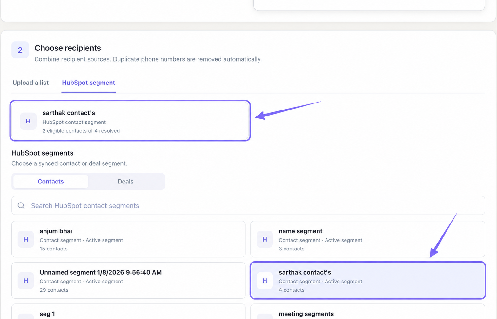Select the Contacts segment toggle
497x319 pixels.
click(51, 182)
